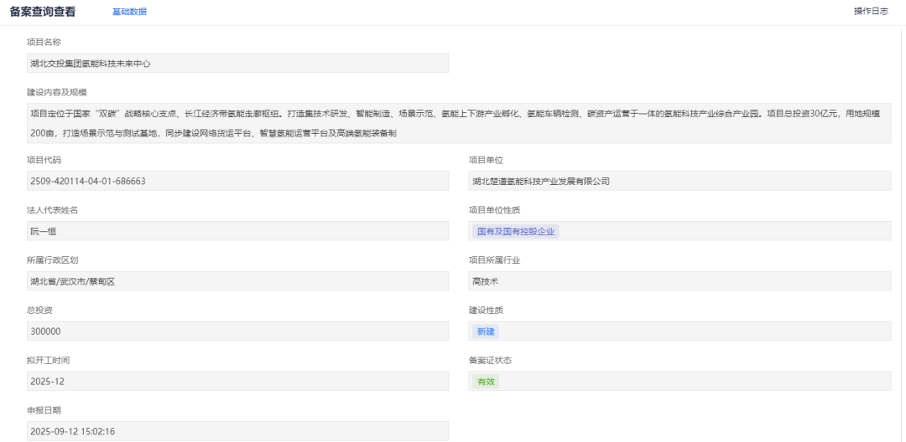Click the 建设性质 label text

[486, 311]
